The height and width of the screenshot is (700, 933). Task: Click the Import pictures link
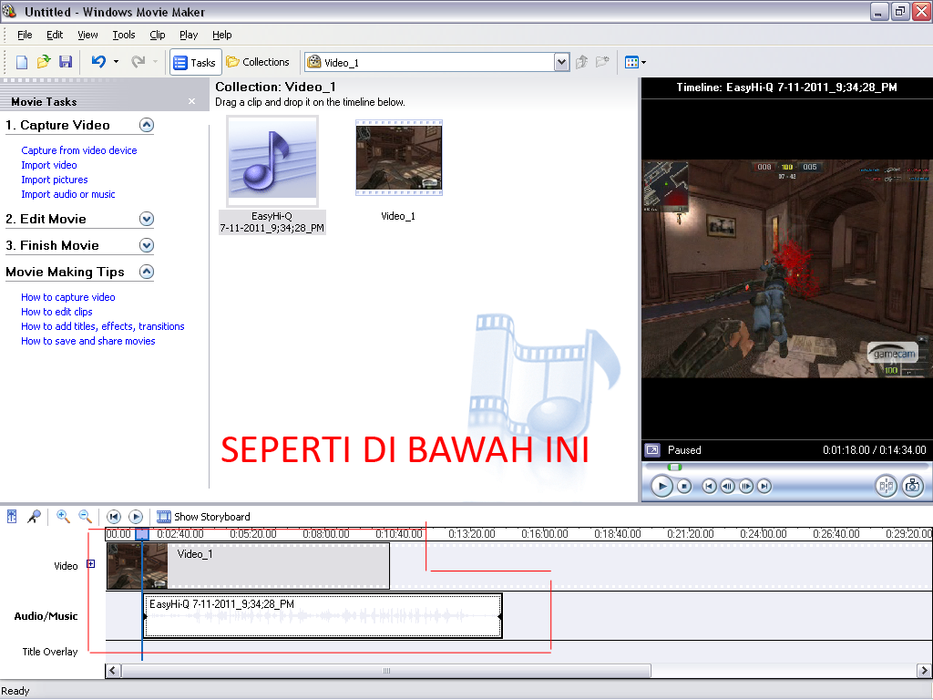[54, 180]
